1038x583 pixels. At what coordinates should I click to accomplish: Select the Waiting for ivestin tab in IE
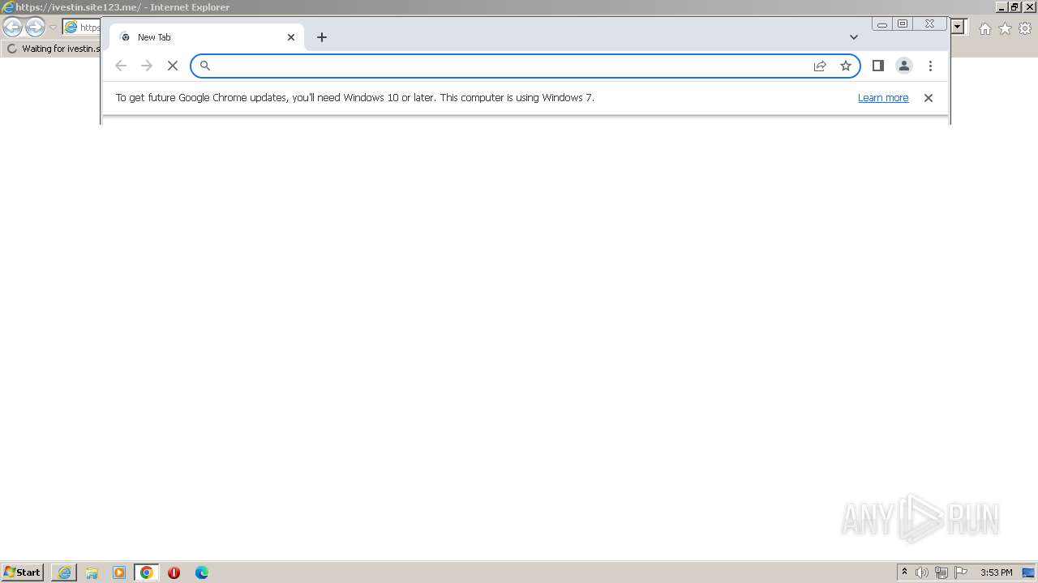pos(53,49)
